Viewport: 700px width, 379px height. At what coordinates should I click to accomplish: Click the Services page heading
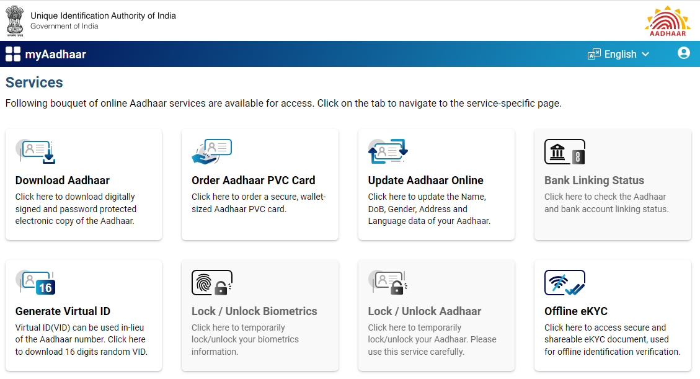tap(34, 82)
